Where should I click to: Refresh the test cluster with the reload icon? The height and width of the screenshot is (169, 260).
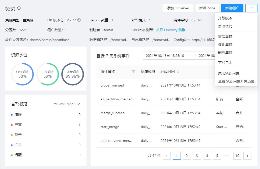(19, 8)
